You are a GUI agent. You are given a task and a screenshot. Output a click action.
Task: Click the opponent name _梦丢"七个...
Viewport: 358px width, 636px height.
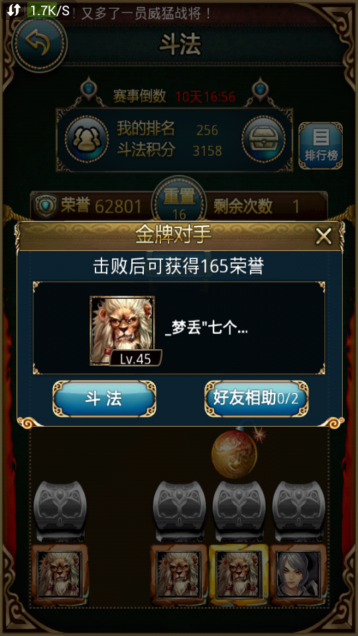point(207,329)
